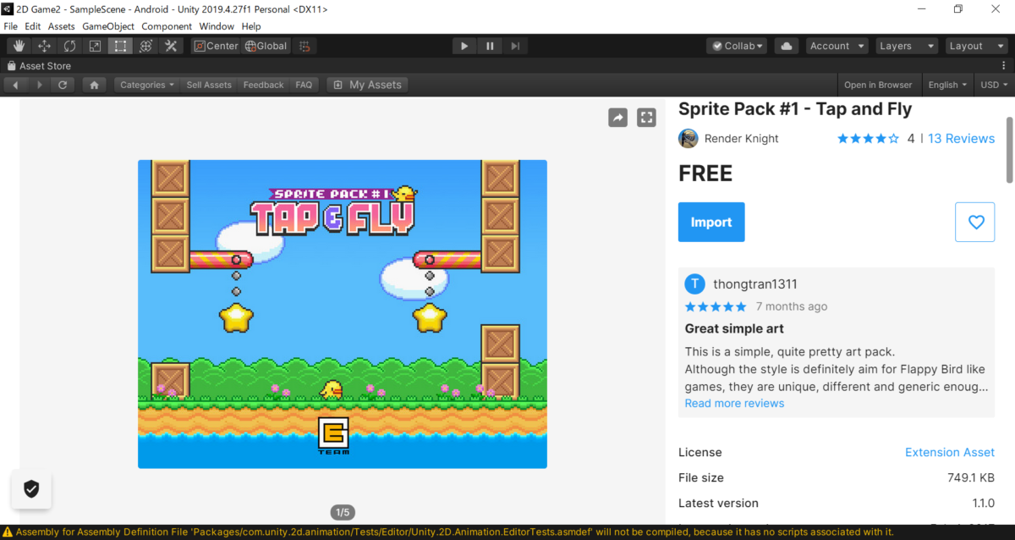Click the Sprite Pack #1 title
Screen dimensions: 1015x540
795,108
